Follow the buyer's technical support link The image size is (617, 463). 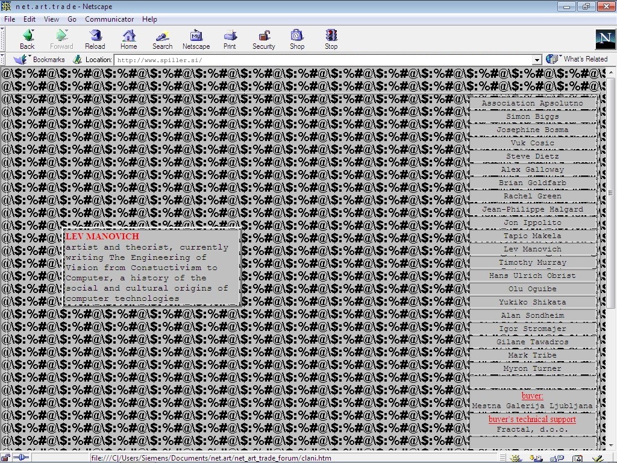(532, 420)
